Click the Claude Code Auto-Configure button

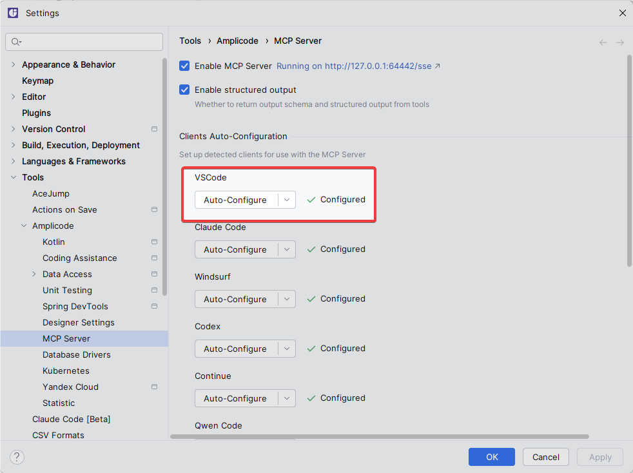pos(236,249)
